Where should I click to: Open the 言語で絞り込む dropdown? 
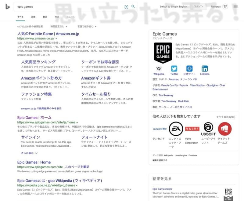pyautogui.click(x=87, y=27)
